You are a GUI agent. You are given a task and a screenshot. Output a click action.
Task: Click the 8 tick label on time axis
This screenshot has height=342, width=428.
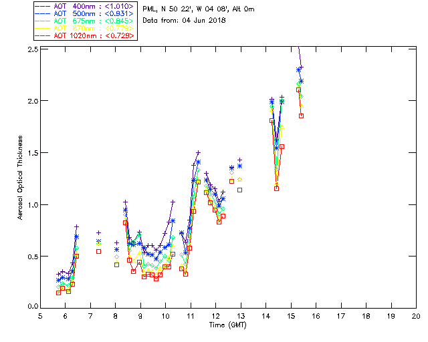click(115, 315)
